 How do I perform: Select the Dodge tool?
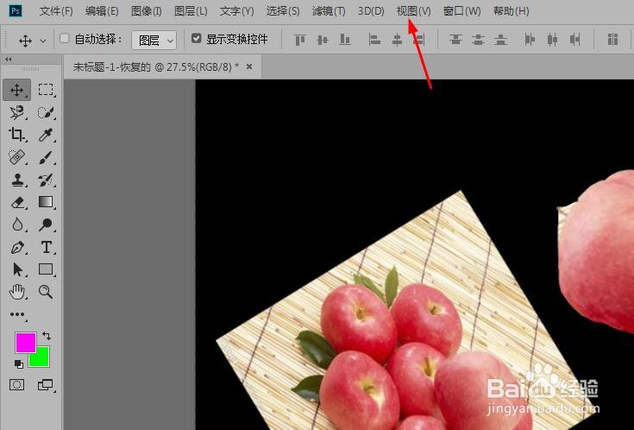[x=46, y=224]
